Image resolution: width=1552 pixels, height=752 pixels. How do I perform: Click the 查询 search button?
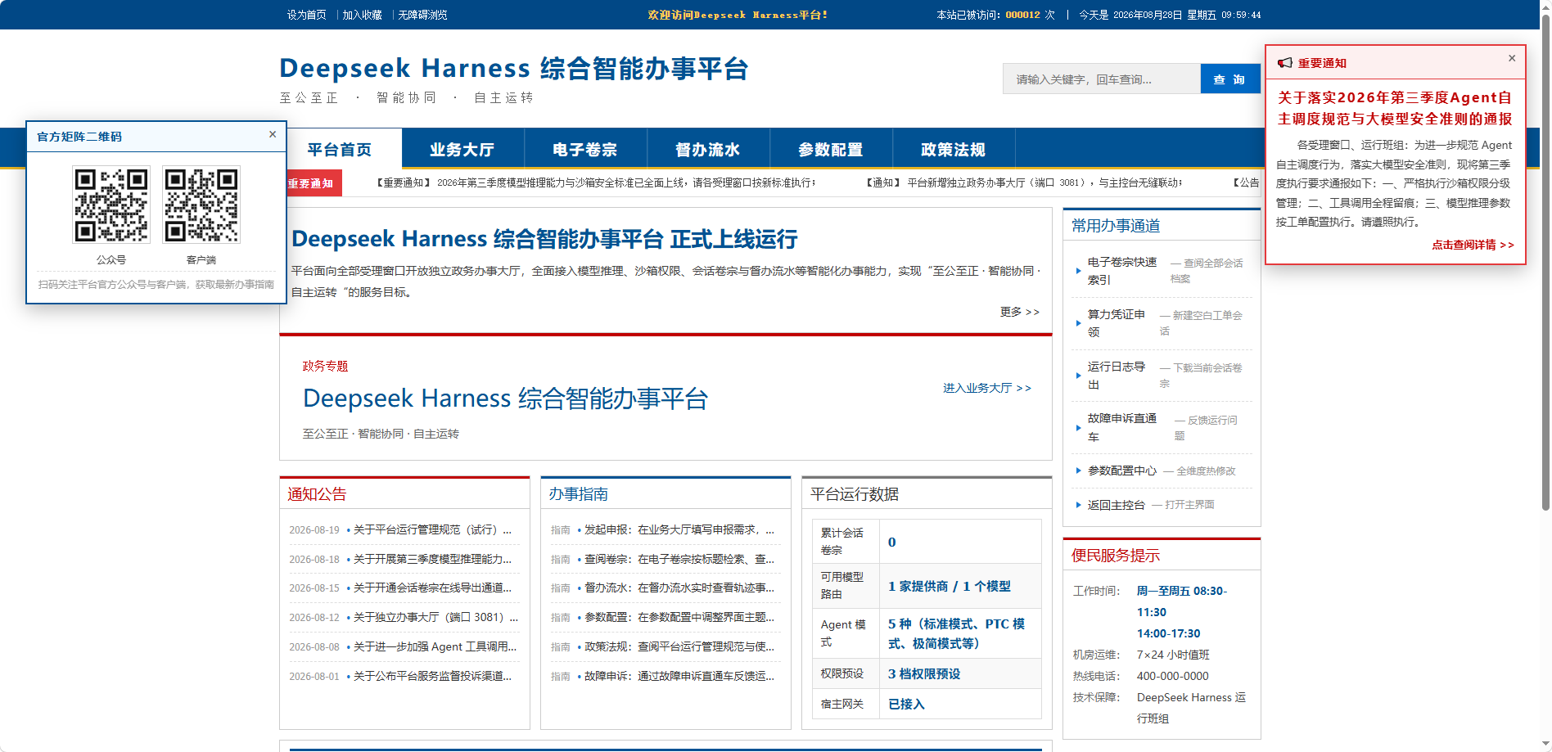point(1229,79)
